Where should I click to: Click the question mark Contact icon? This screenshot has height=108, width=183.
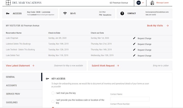(122, 13)
